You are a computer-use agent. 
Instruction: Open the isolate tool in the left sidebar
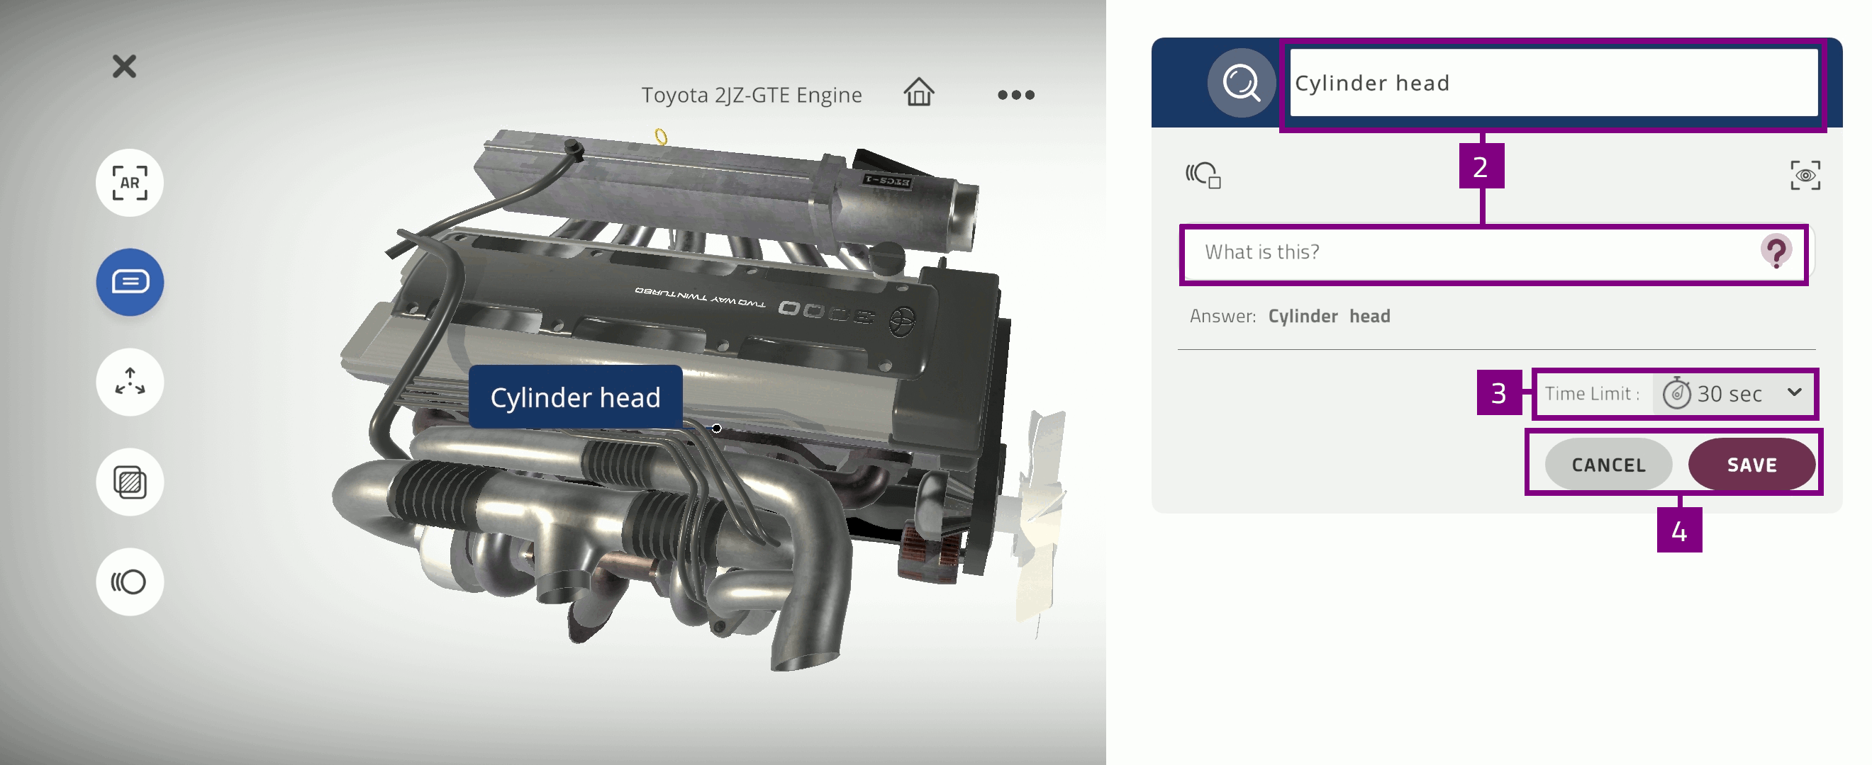(x=129, y=582)
